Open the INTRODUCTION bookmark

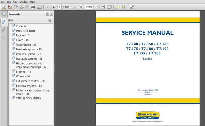25,31
